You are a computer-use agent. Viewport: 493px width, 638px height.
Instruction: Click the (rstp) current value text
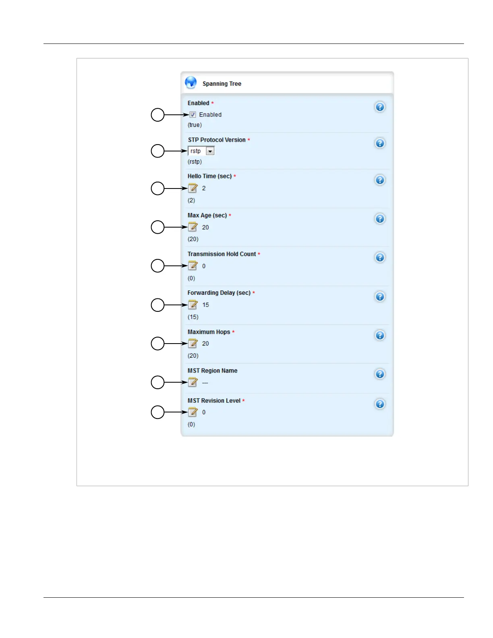pyautogui.click(x=195, y=162)
